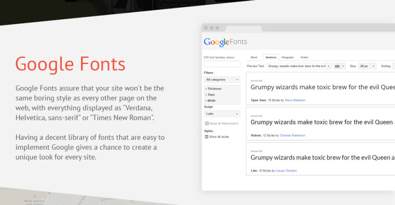Screen dimensions: 395x205
Task: Click Reset all filters/search link
Action: click(x=224, y=123)
